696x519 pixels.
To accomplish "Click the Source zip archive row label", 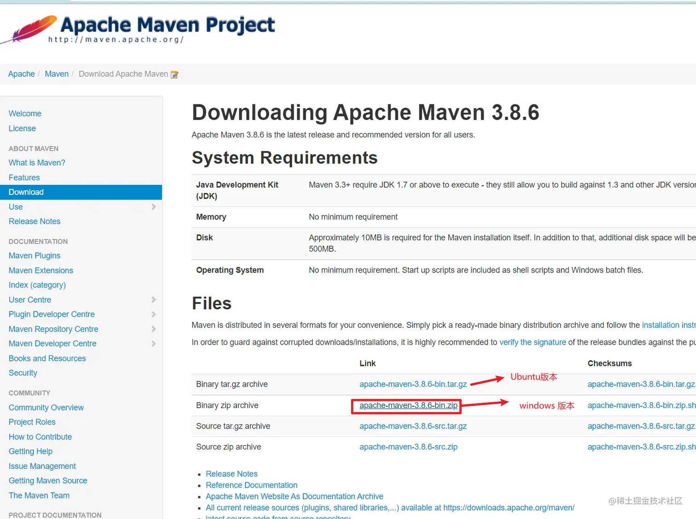I will click(x=228, y=447).
